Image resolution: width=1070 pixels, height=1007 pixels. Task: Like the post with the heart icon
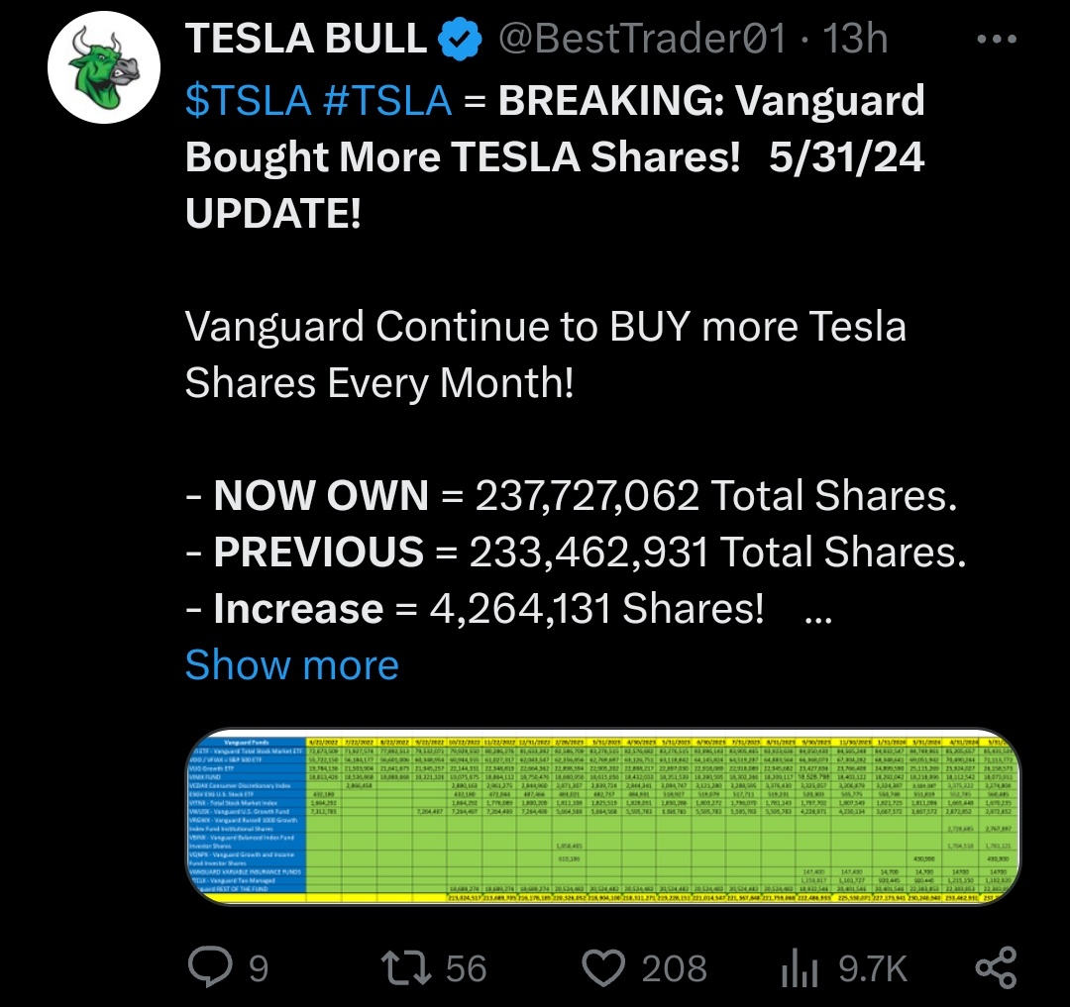pyautogui.click(x=604, y=967)
